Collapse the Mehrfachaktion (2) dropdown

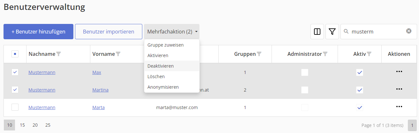pos(172,32)
